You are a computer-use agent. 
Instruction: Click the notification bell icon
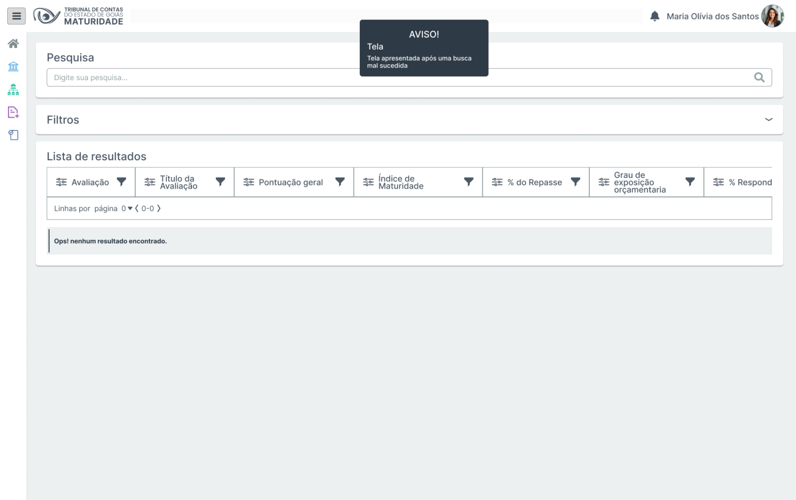(654, 16)
